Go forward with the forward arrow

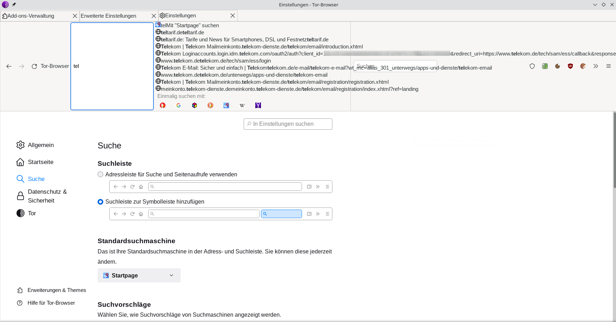pos(22,66)
